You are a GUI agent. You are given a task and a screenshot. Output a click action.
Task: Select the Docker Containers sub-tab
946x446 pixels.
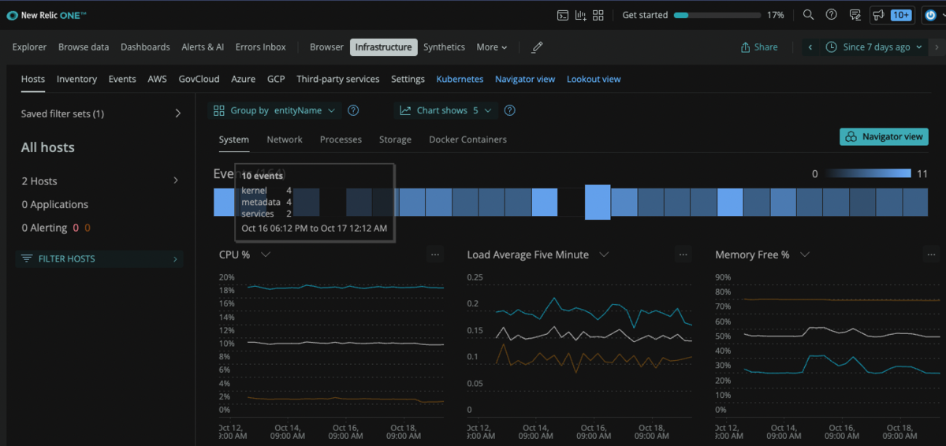tap(467, 139)
